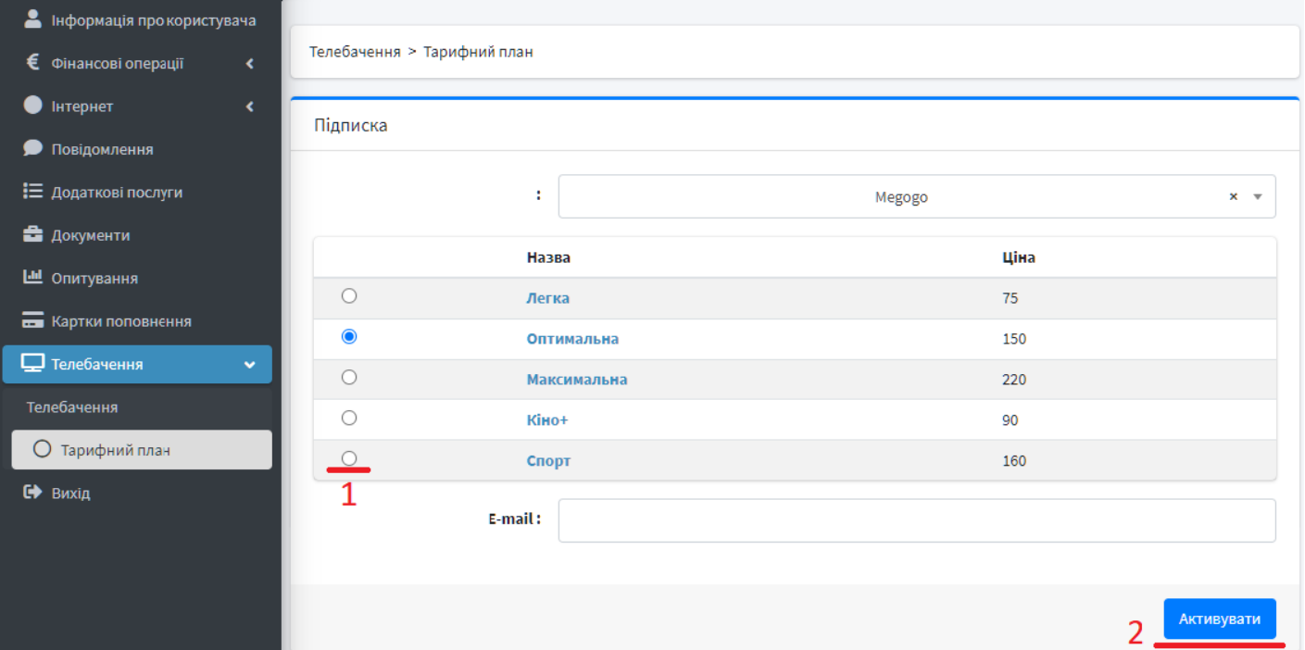Select the Легка plan radio button
Image resolution: width=1305 pixels, height=650 pixels.
click(349, 296)
